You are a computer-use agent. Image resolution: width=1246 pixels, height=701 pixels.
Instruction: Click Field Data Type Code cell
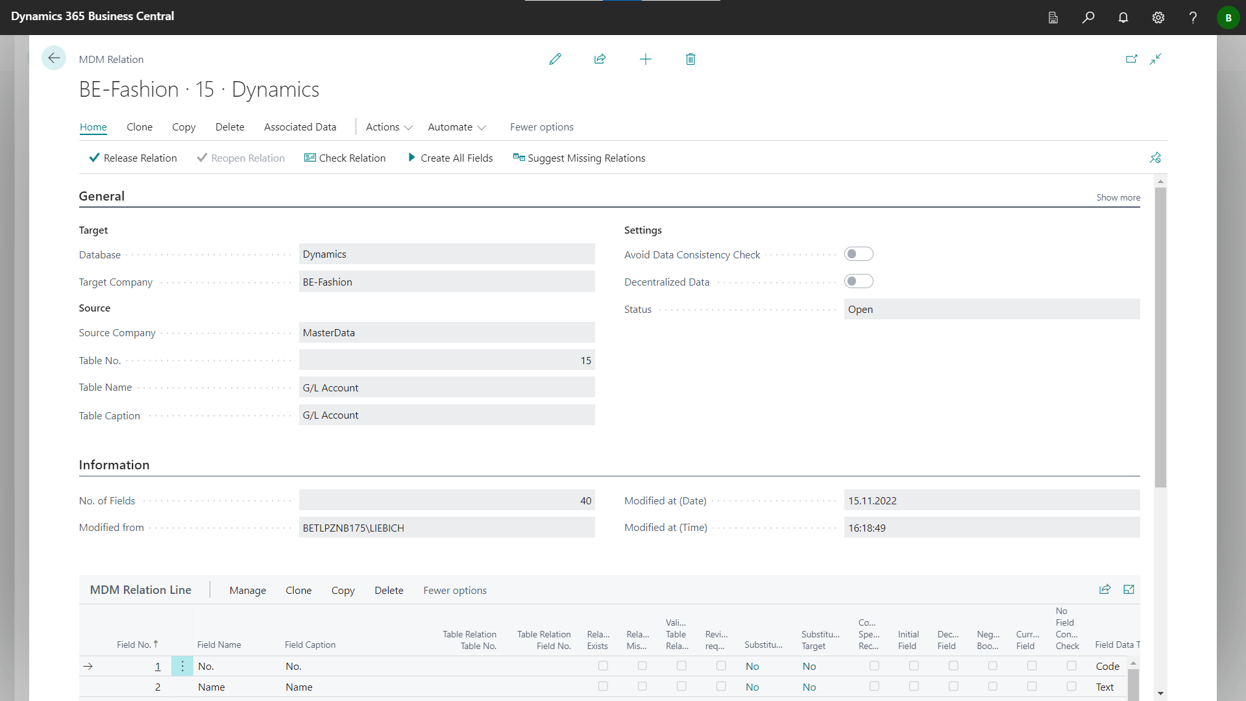(1108, 666)
